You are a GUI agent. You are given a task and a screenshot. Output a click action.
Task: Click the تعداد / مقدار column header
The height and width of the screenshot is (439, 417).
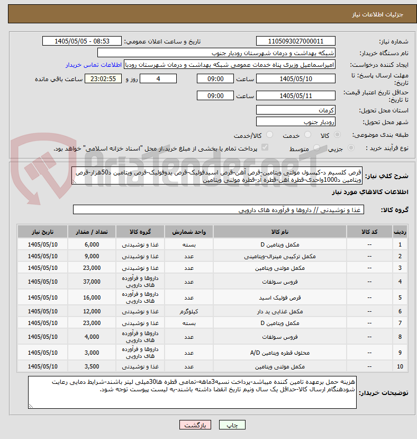[x=92, y=232]
